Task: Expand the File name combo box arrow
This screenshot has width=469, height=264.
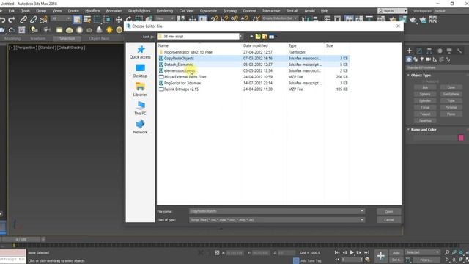Action: 362,211
